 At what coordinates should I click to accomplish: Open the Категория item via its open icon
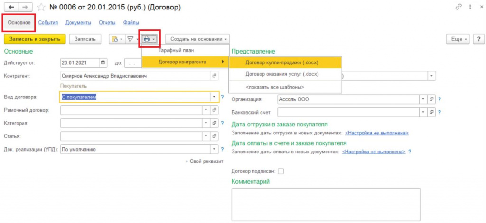point(214,123)
